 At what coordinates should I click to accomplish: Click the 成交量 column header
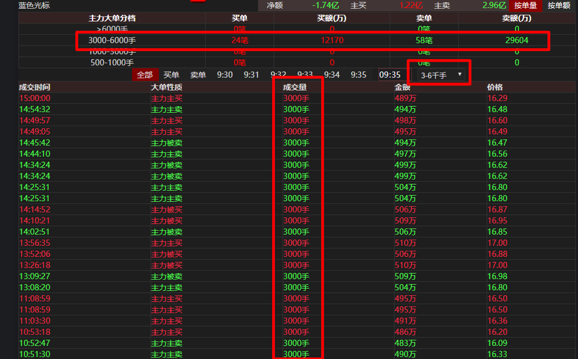tap(295, 87)
